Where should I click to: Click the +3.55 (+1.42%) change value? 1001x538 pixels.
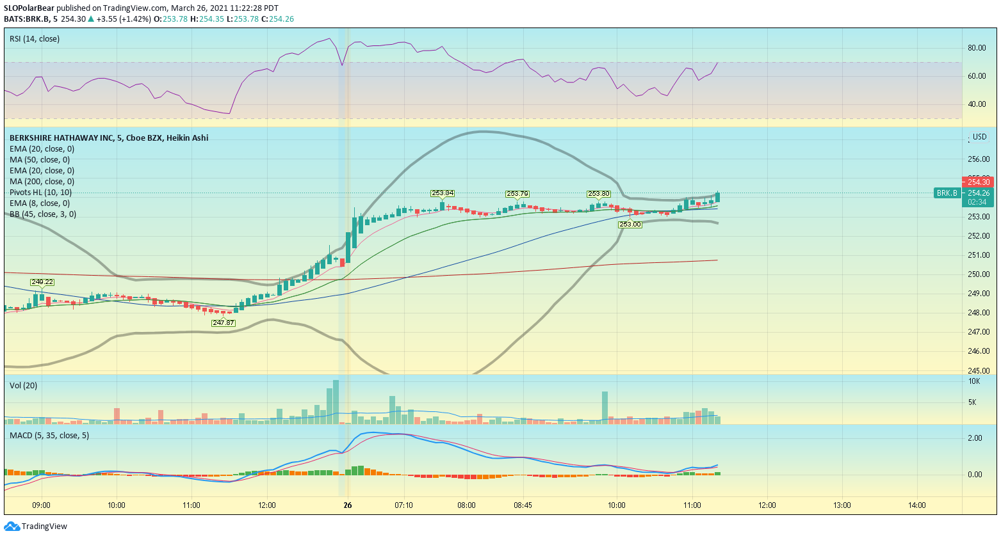(x=124, y=19)
